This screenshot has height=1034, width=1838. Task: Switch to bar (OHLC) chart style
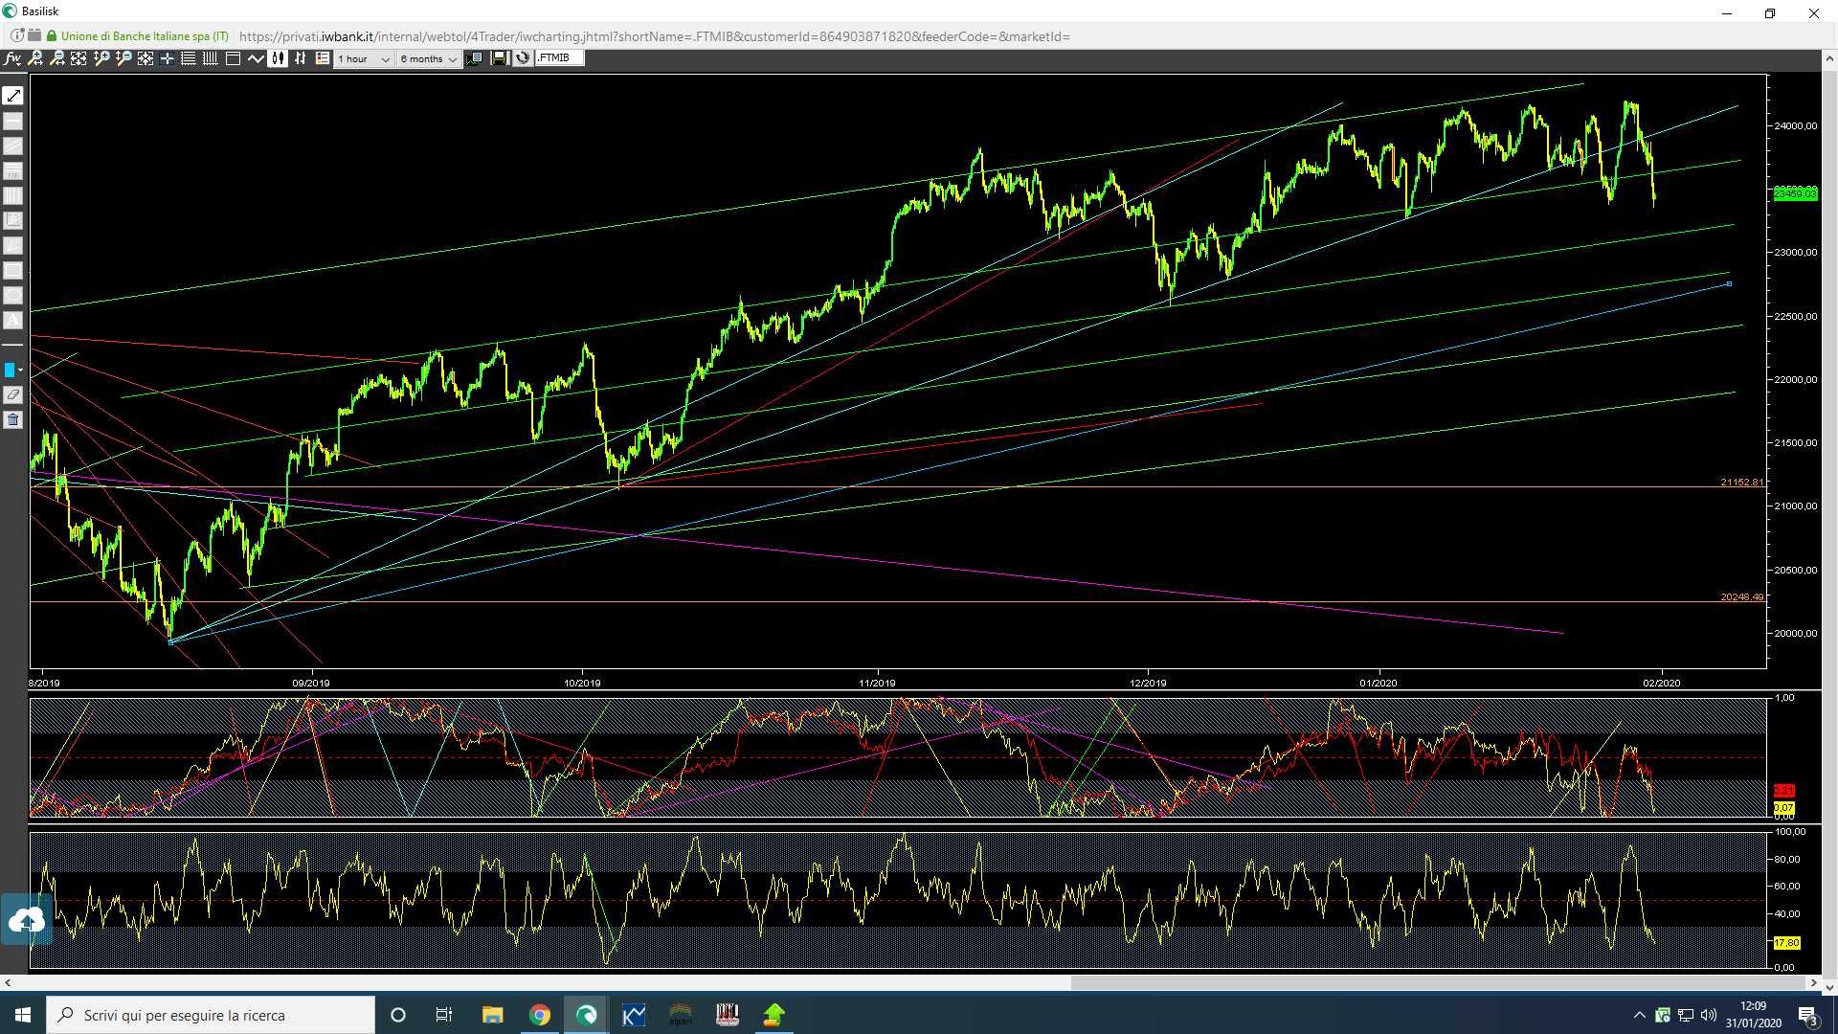(301, 58)
